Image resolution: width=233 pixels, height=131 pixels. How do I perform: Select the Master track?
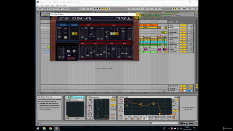[173, 91]
